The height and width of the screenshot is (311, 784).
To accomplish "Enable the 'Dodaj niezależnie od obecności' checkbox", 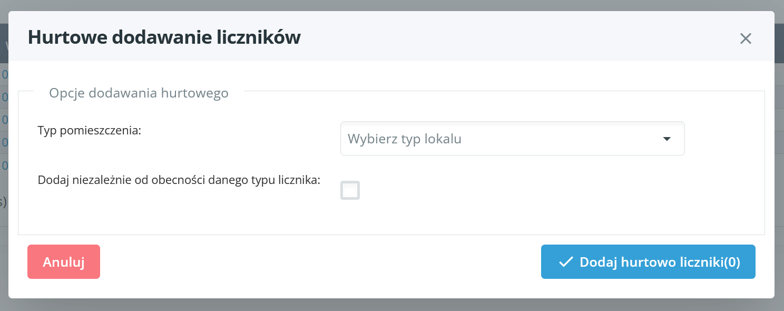I will (350, 190).
